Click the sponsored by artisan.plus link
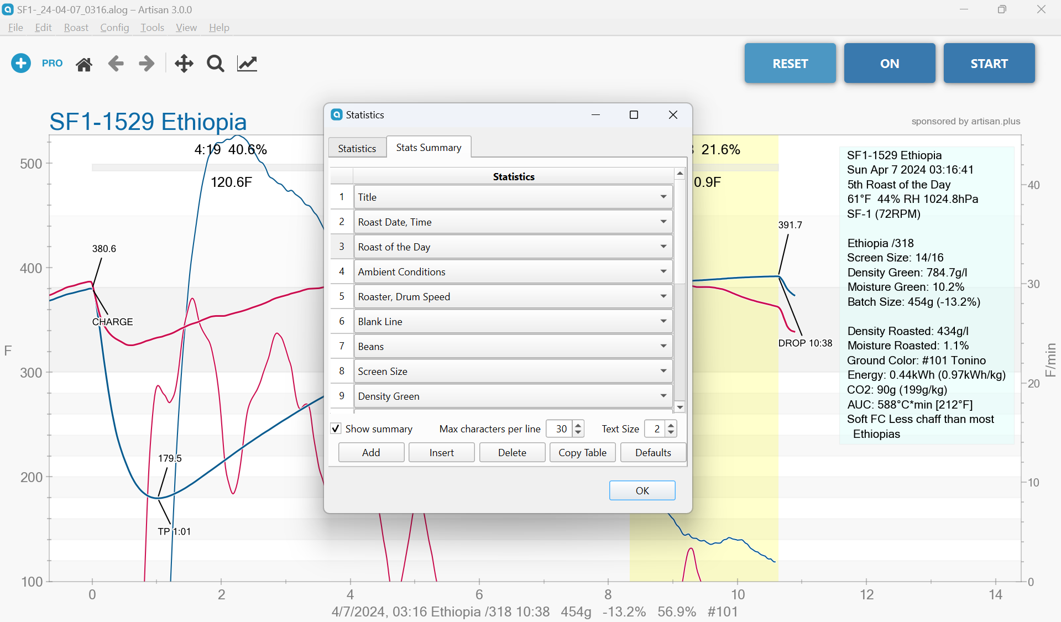 coord(966,121)
